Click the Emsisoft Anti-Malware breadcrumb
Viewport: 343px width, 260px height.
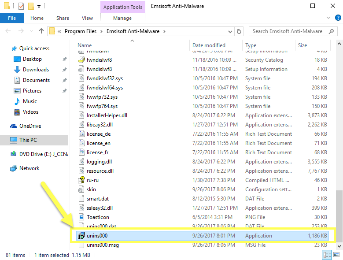click(x=133, y=31)
